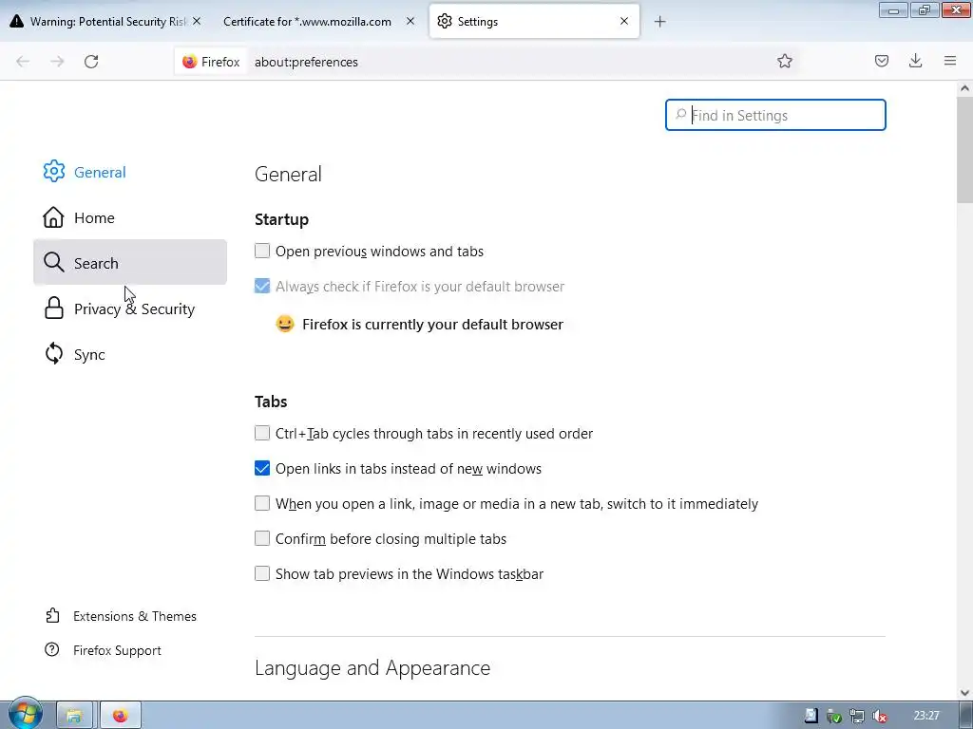Bookmark this page with the star icon
Image resolution: width=973 pixels, height=729 pixels.
pos(784,61)
